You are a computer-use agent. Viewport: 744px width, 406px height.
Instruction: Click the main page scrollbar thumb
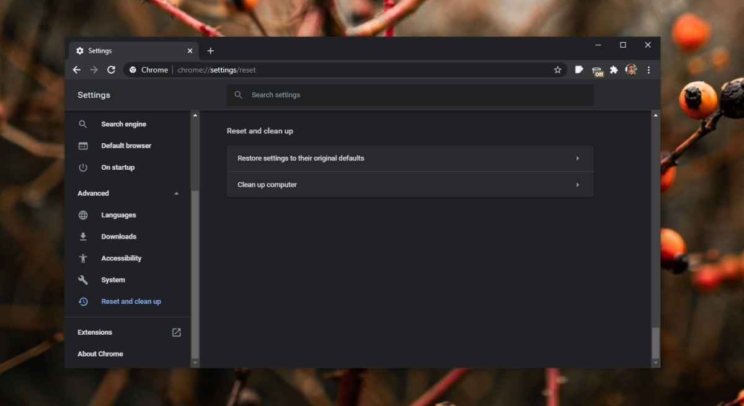(x=655, y=343)
